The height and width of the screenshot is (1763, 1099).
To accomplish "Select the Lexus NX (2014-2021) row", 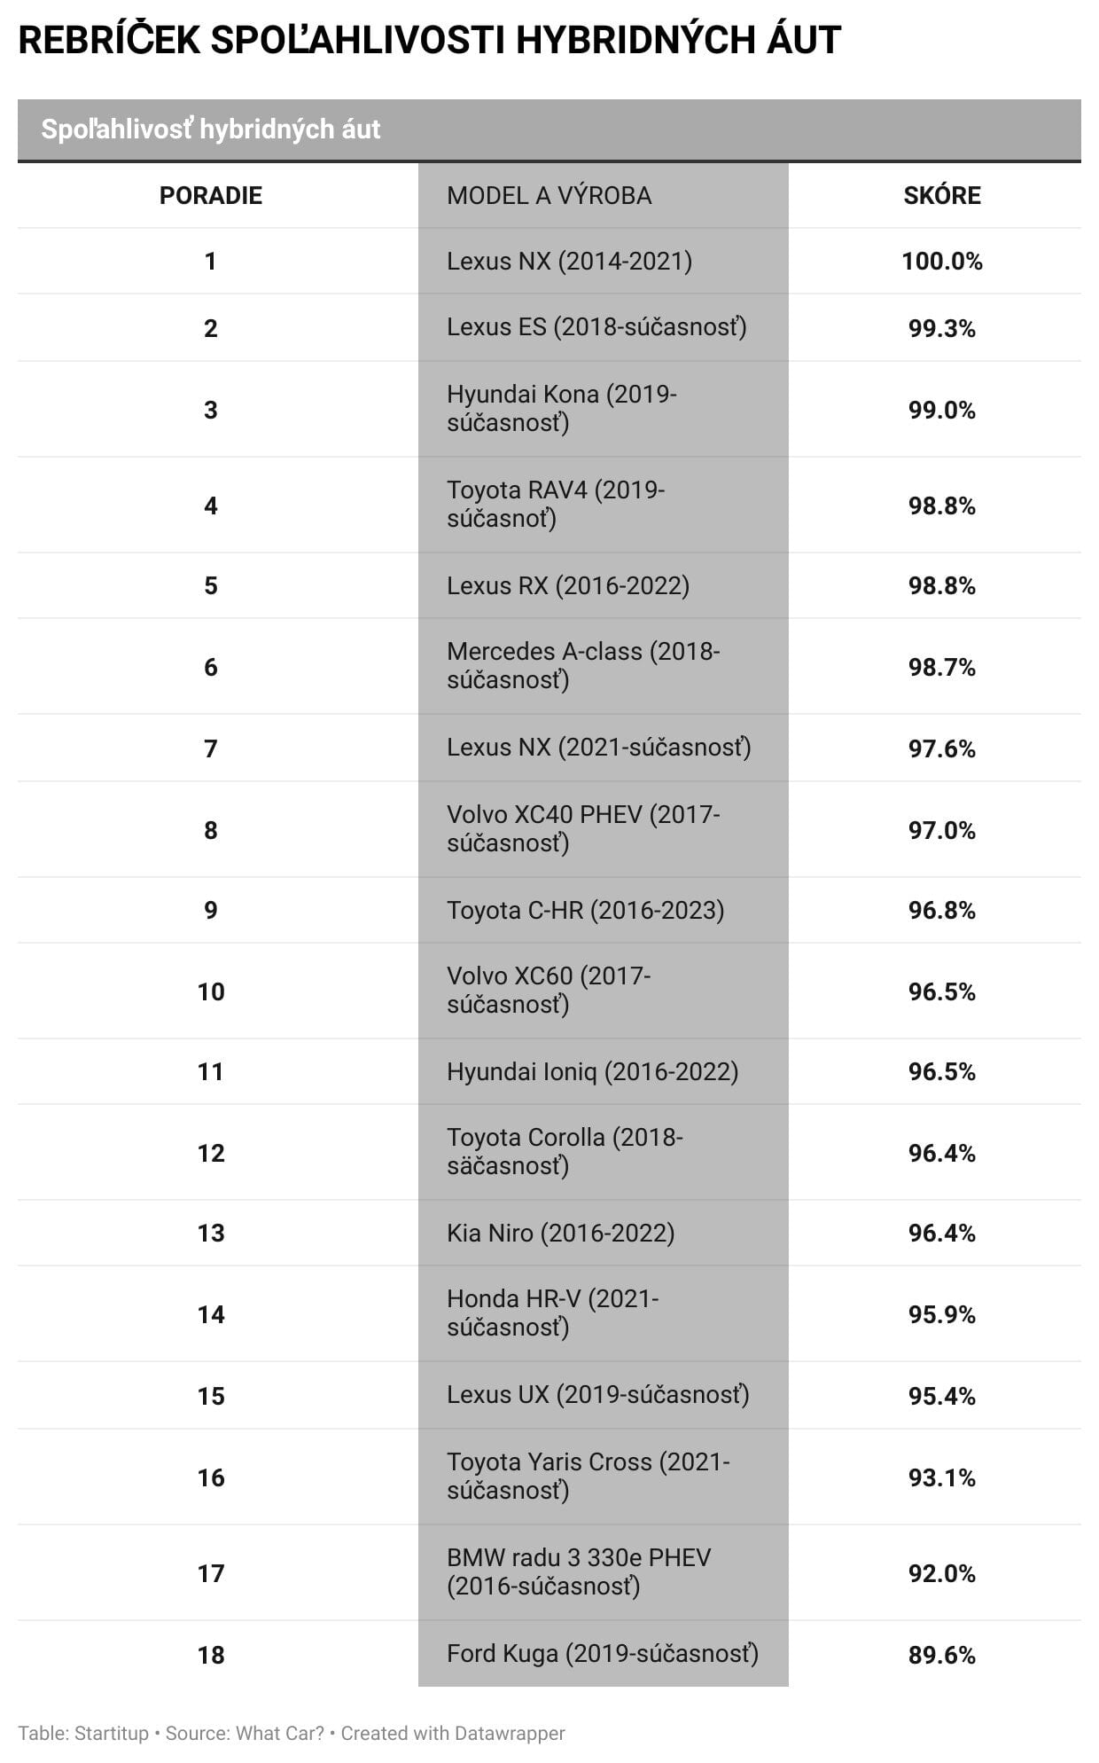I will pyautogui.click(x=569, y=261).
